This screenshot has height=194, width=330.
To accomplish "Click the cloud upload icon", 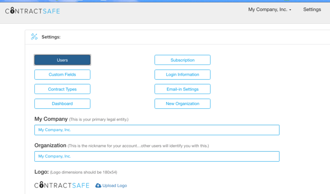I will pyautogui.click(x=98, y=186).
